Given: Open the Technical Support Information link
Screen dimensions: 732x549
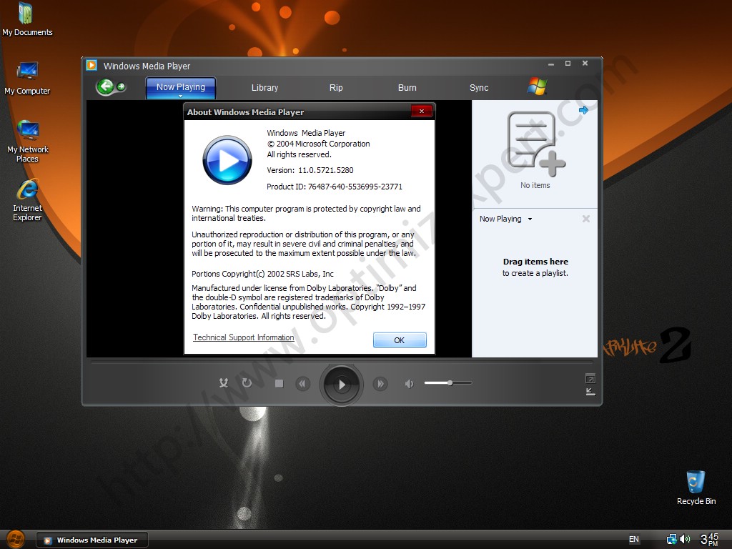Looking at the screenshot, I should tap(244, 337).
